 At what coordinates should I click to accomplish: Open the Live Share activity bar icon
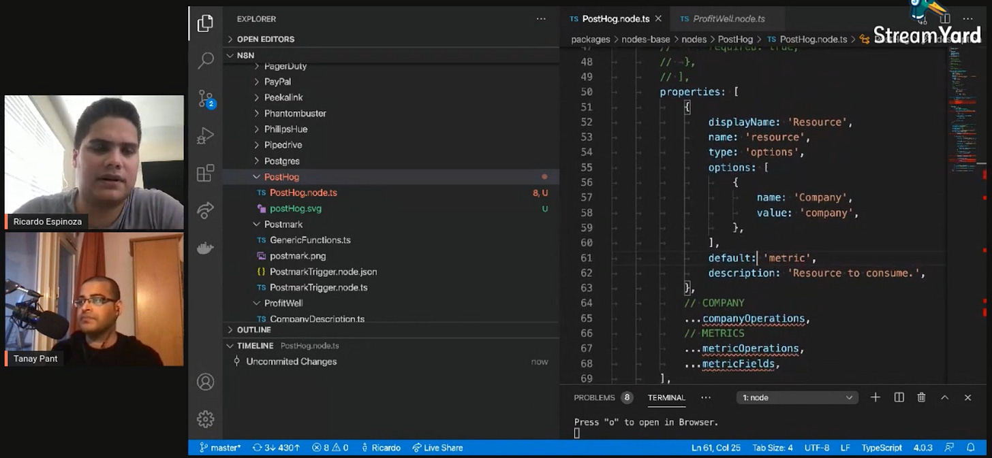coord(205,210)
